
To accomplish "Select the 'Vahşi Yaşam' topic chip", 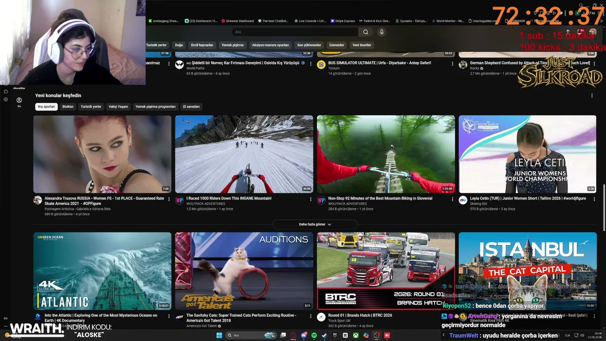I will pos(118,107).
